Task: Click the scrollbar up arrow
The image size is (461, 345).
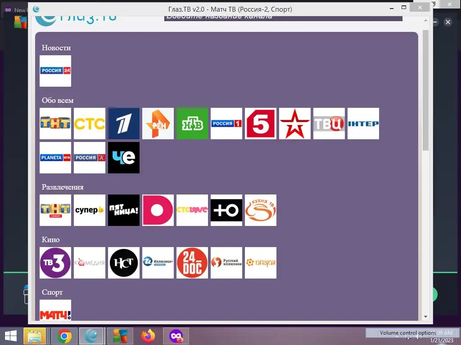Action: [x=425, y=20]
